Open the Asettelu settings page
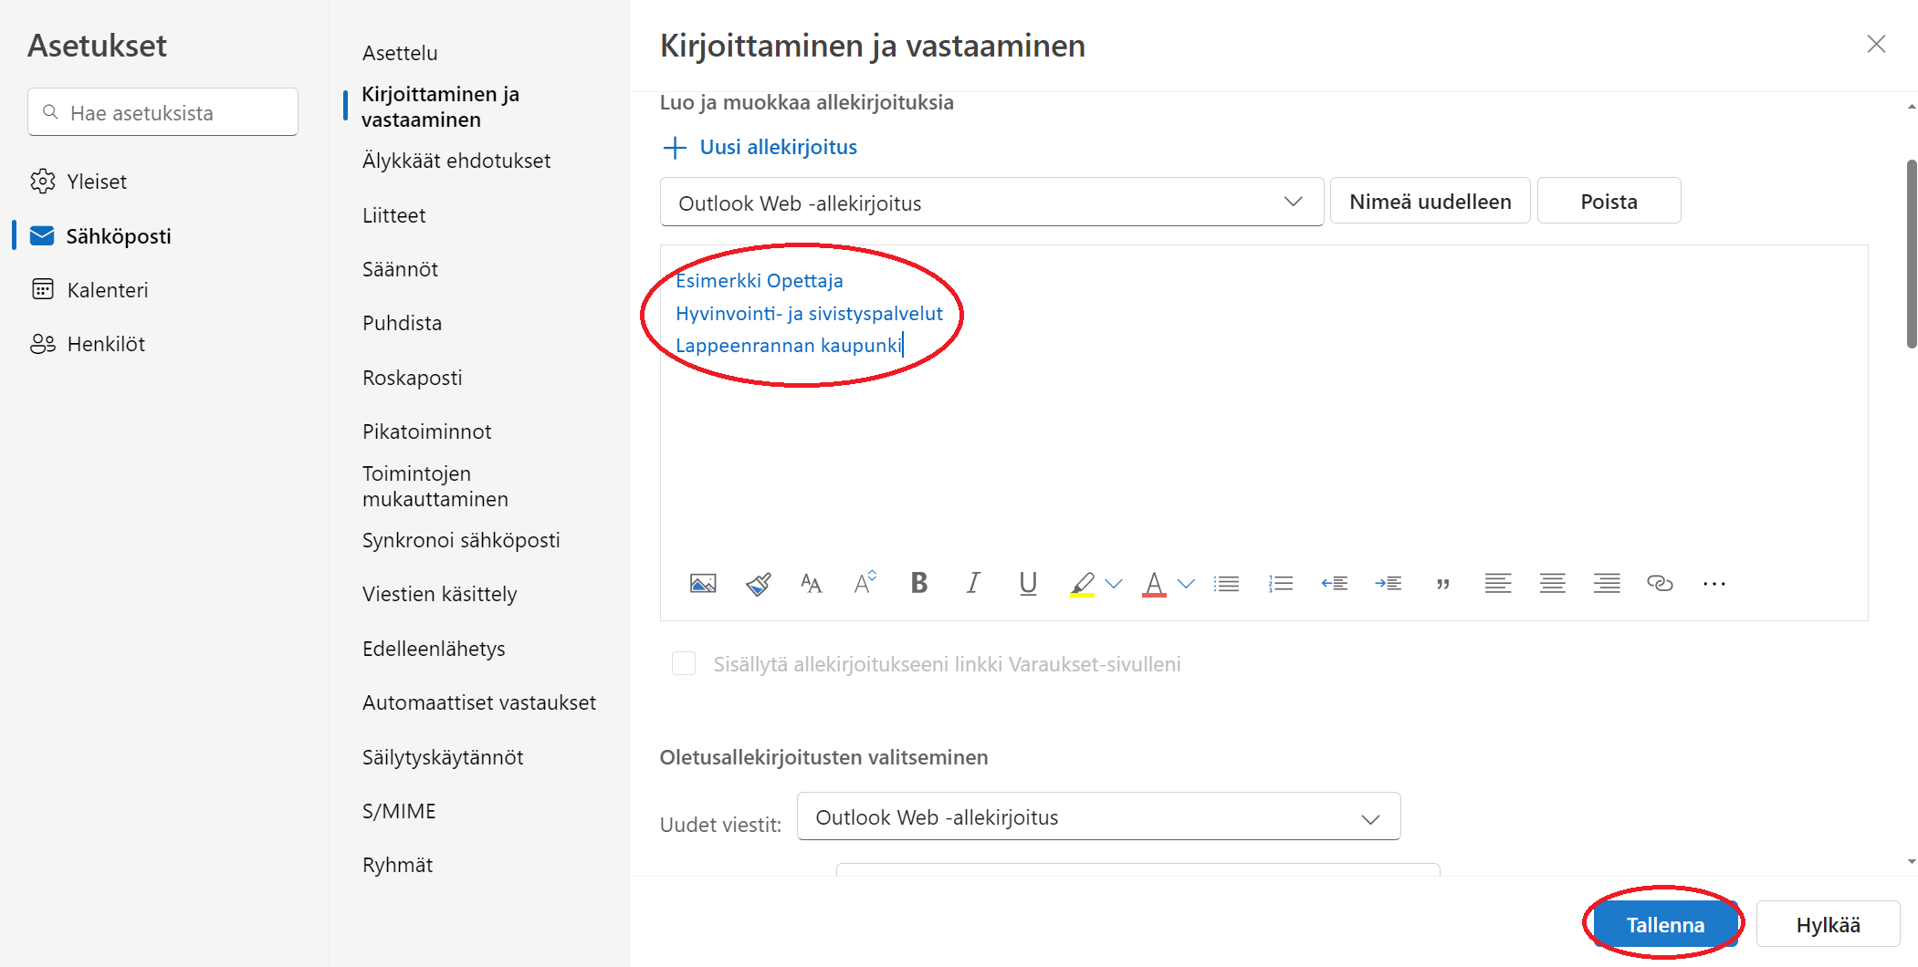 click(x=400, y=53)
